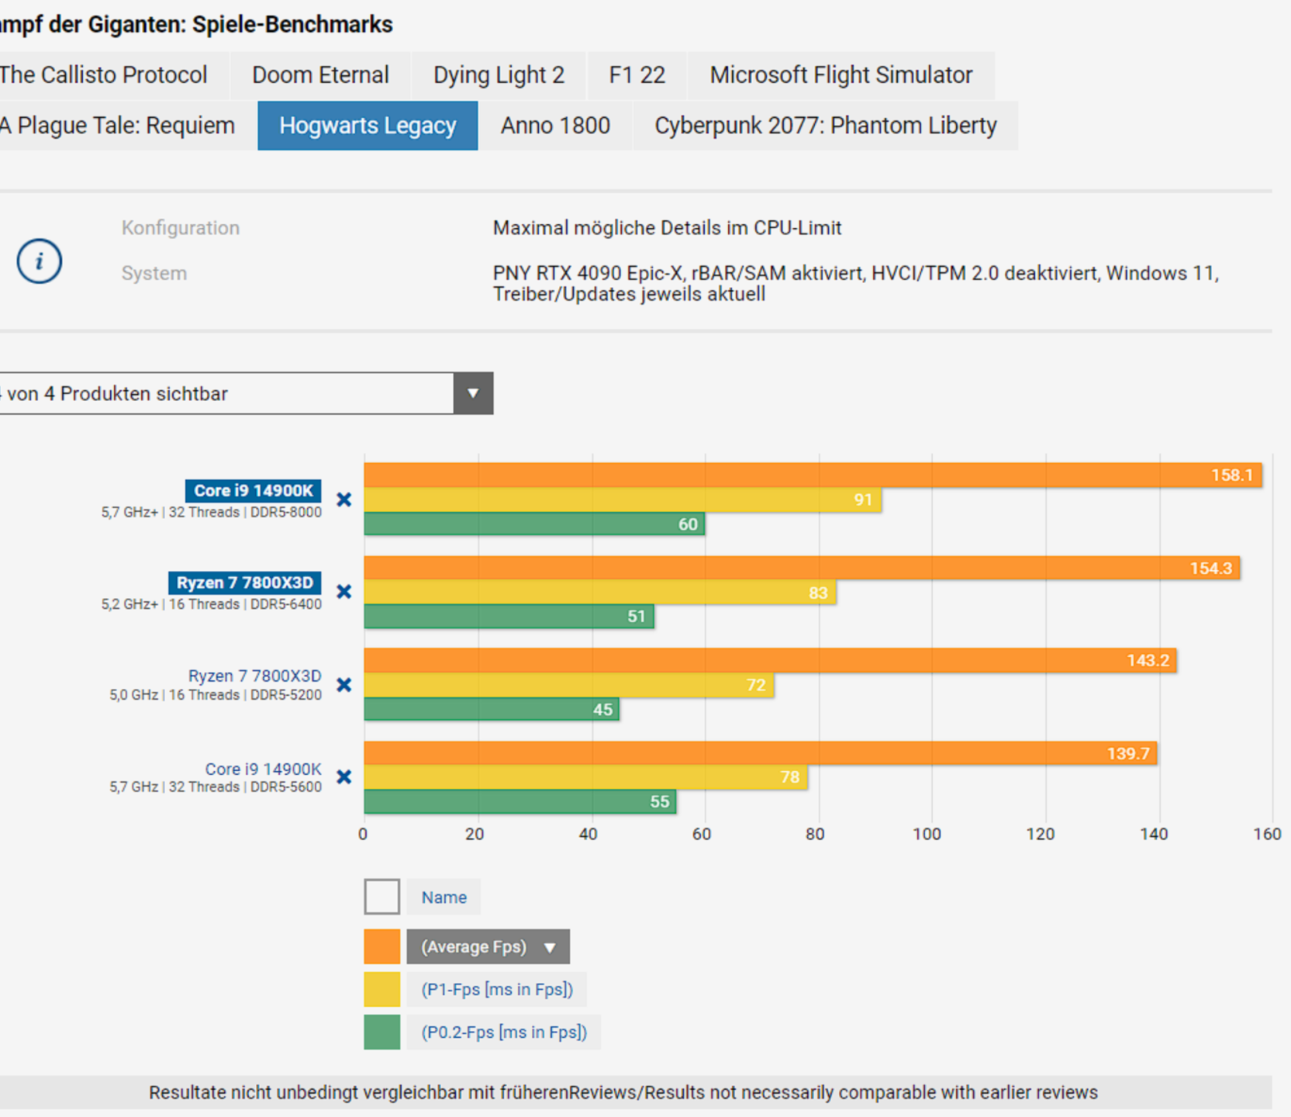Toggle the Name checkbox in legend
Viewport: 1291px width, 1117px height.
click(x=381, y=897)
